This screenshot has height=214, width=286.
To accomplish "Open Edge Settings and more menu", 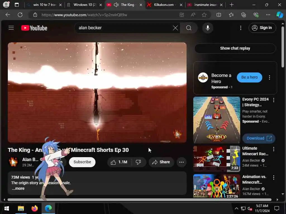I will (268, 15).
